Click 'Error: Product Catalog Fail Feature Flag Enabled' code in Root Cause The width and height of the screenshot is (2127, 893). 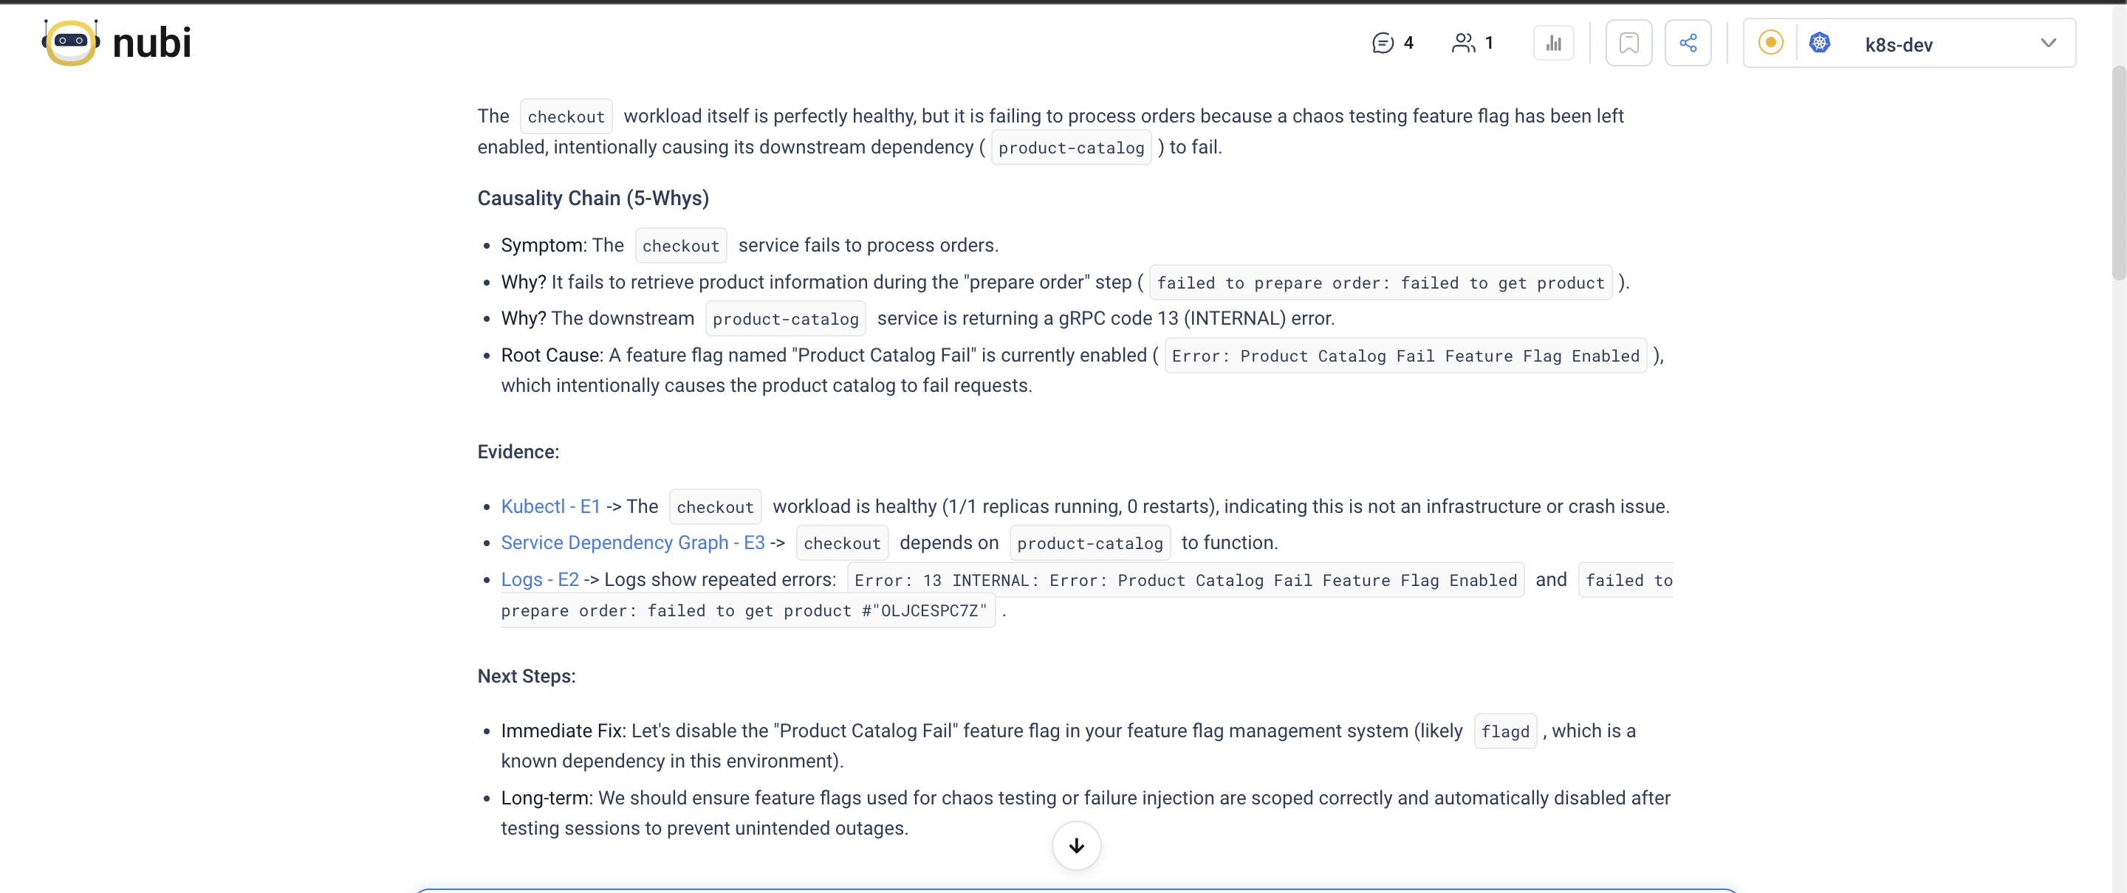pos(1405,356)
